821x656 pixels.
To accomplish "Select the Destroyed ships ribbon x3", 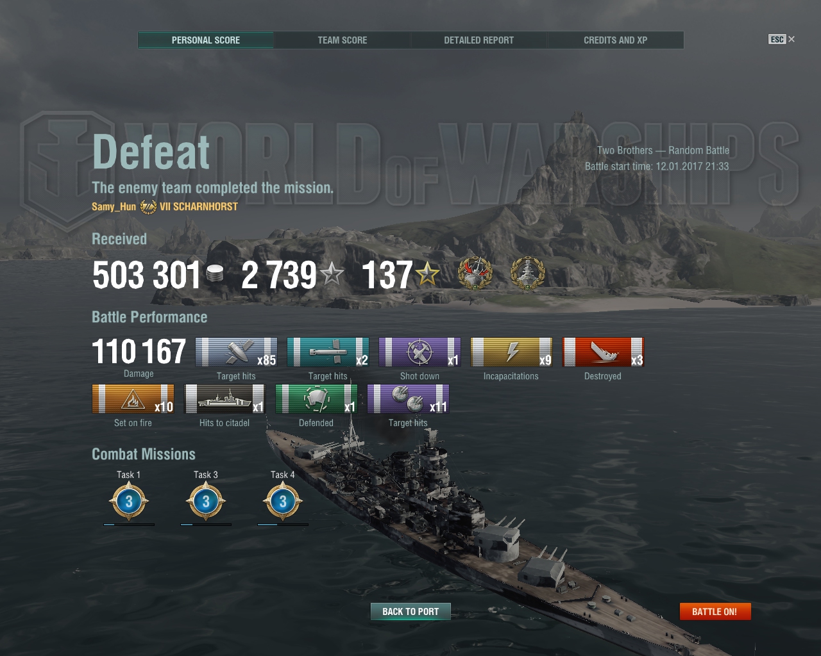I will 603,352.
